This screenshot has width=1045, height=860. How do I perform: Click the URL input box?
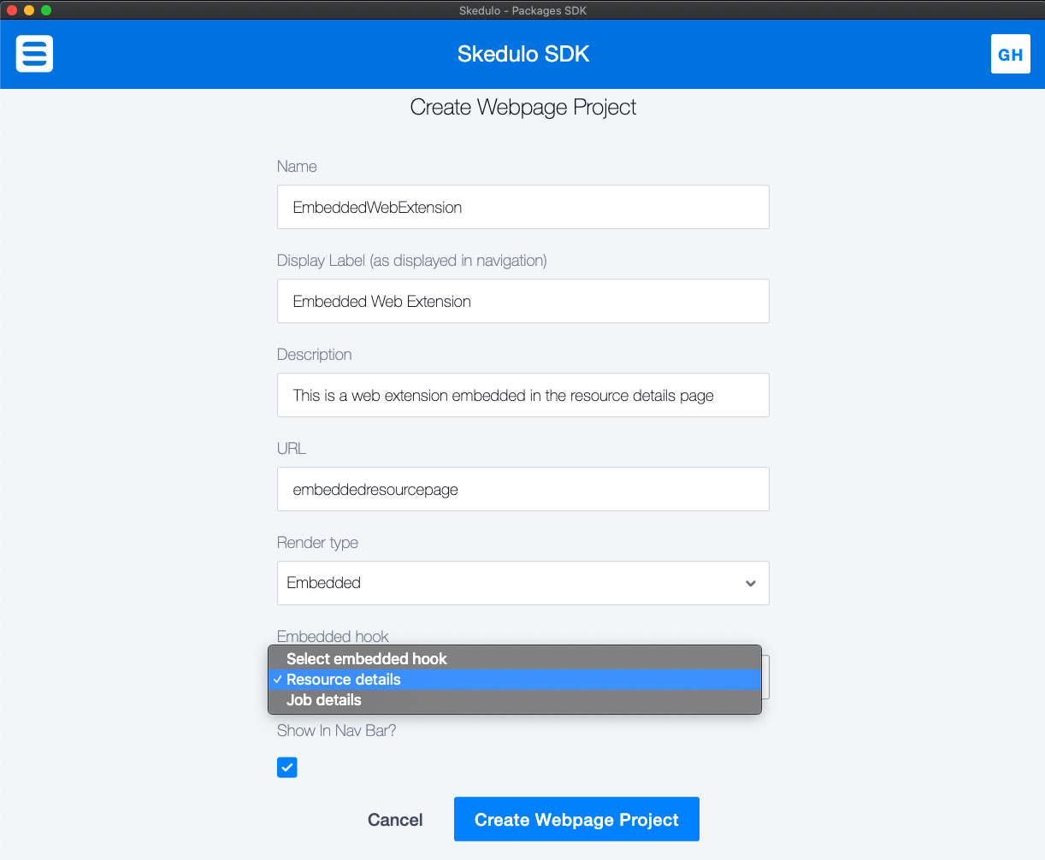(x=522, y=489)
